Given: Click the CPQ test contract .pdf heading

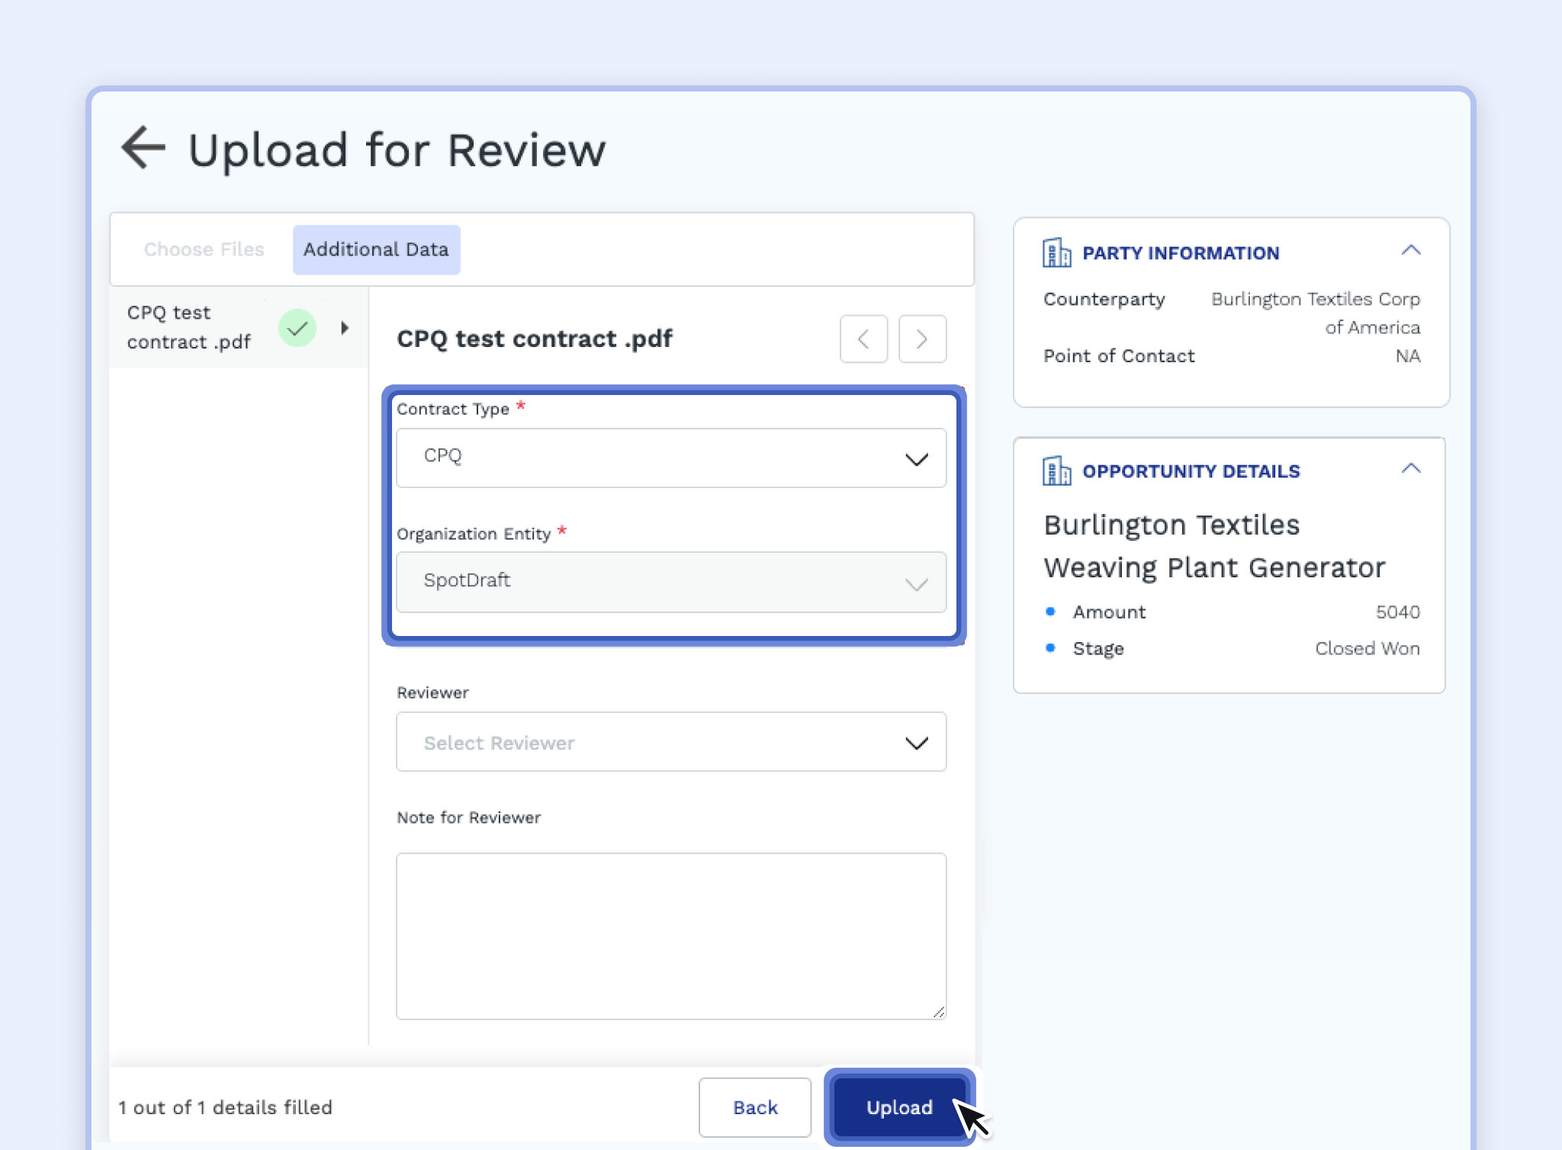Looking at the screenshot, I should coord(535,339).
